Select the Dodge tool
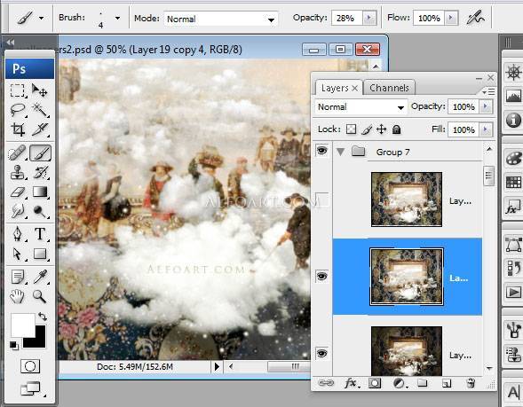The height and width of the screenshot is (407, 523). [40, 211]
